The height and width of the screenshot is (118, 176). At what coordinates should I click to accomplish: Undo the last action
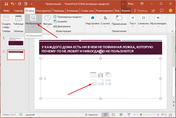tap(12, 4)
